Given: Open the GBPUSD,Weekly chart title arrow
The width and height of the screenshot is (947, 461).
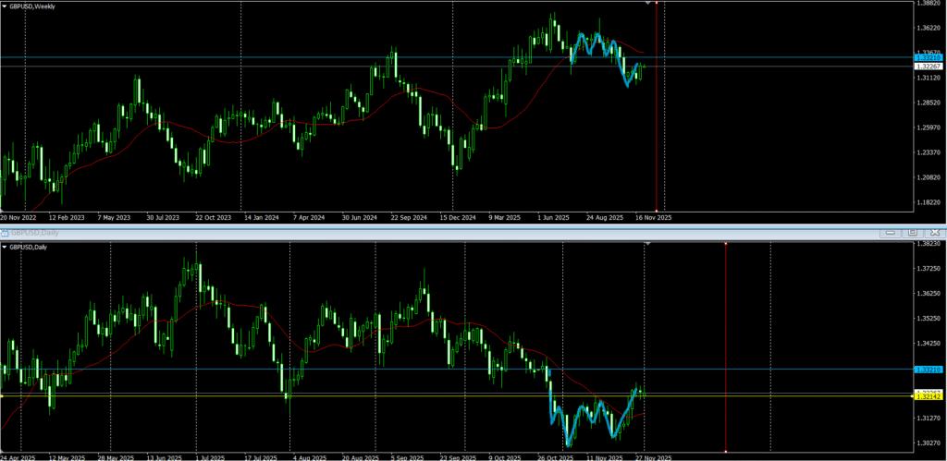Looking at the screenshot, I should (5, 6).
